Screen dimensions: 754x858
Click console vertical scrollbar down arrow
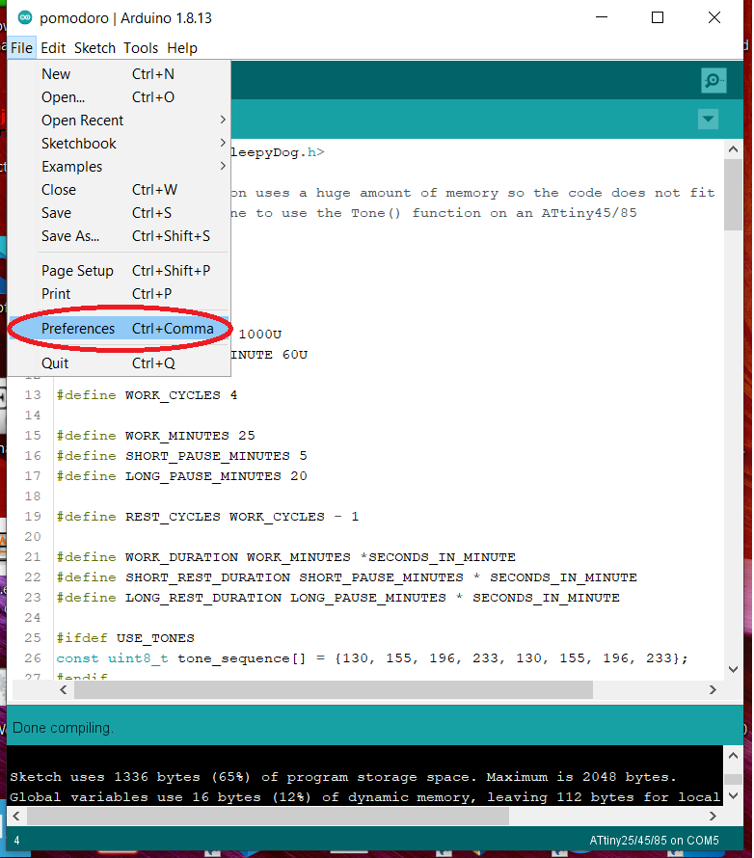tap(733, 795)
